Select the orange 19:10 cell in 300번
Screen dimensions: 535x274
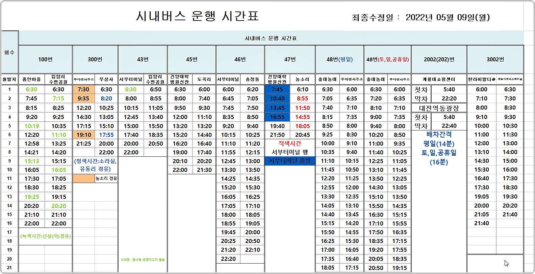tap(84, 135)
